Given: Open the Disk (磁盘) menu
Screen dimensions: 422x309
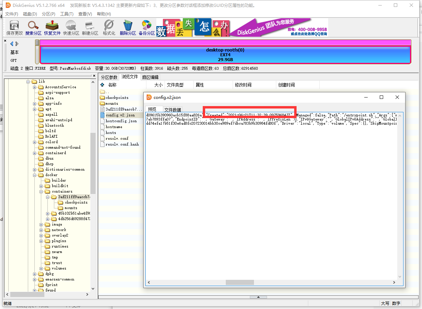Looking at the screenshot, I should [x=30, y=14].
